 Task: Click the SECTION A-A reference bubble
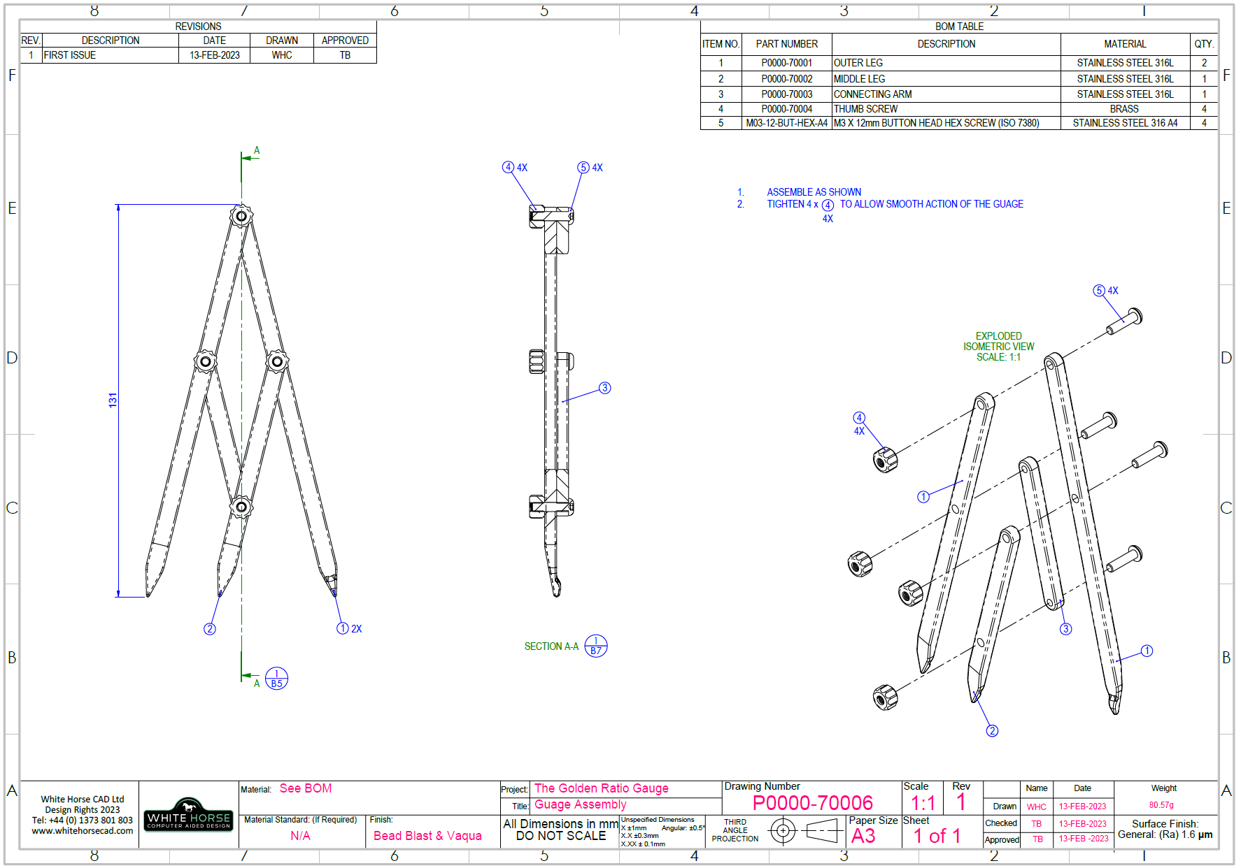[x=595, y=645]
